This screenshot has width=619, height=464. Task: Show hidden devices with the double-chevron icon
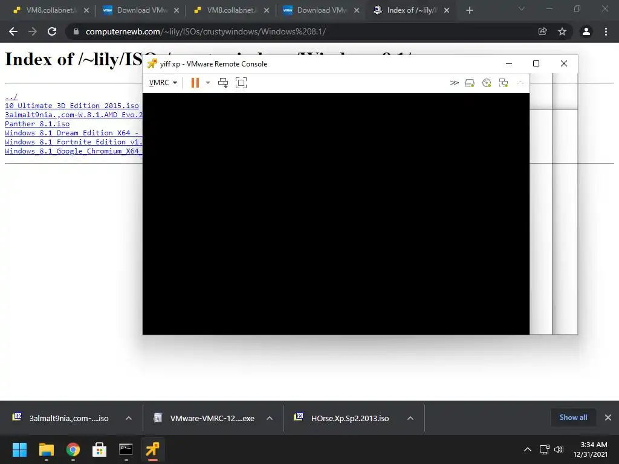[455, 82]
